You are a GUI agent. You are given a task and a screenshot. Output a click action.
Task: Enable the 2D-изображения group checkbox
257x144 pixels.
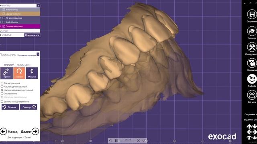pyautogui.click(x=4, y=18)
